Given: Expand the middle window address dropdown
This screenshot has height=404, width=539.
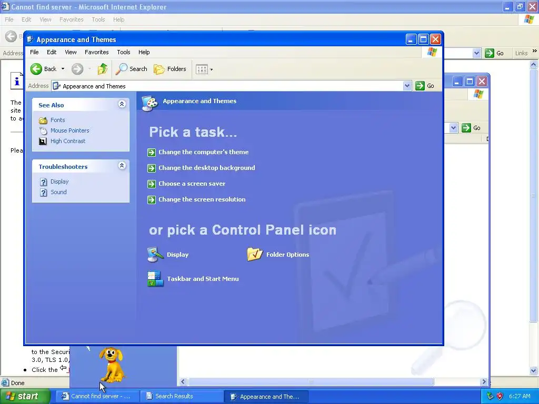Looking at the screenshot, I should [453, 128].
